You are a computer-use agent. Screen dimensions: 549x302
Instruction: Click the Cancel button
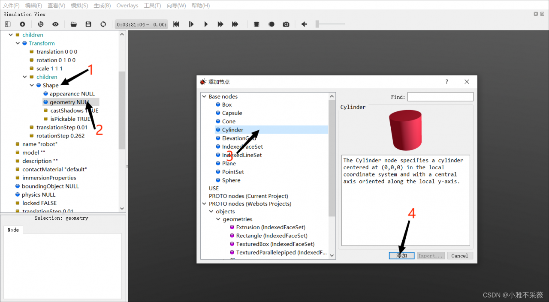(x=460, y=256)
